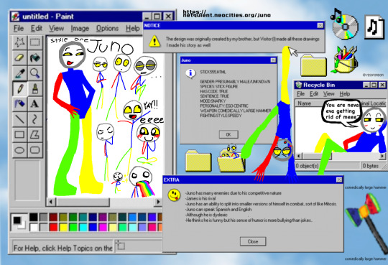Select the Pencil tool in Paint
388x265 pixels.
pos(19,88)
